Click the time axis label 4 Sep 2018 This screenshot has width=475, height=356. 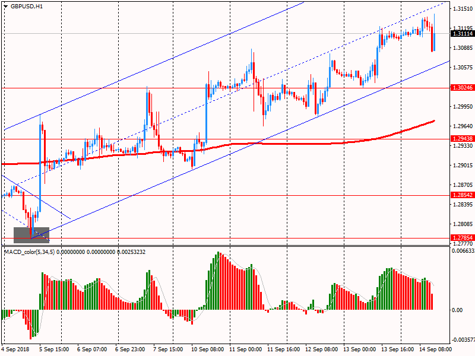point(15,349)
